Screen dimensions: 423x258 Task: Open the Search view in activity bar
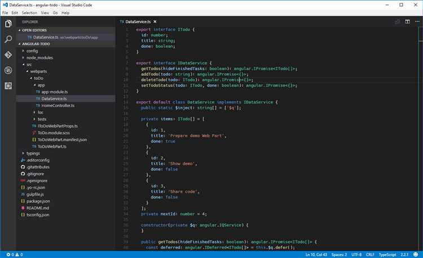coord(8,39)
